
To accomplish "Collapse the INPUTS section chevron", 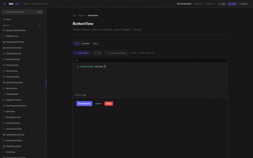I will click(42, 25).
